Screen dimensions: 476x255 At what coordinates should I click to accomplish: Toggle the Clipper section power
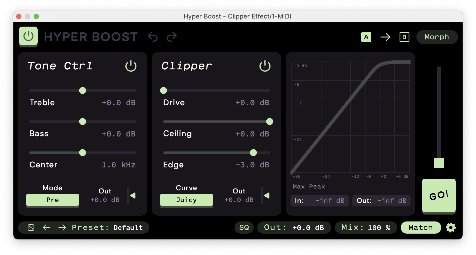coord(265,66)
